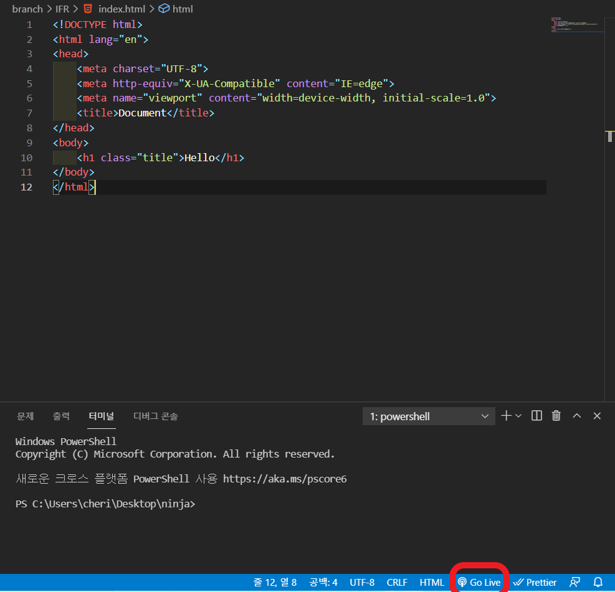Kill the terminal with trash icon
This screenshot has height=592, width=615.
coord(556,416)
